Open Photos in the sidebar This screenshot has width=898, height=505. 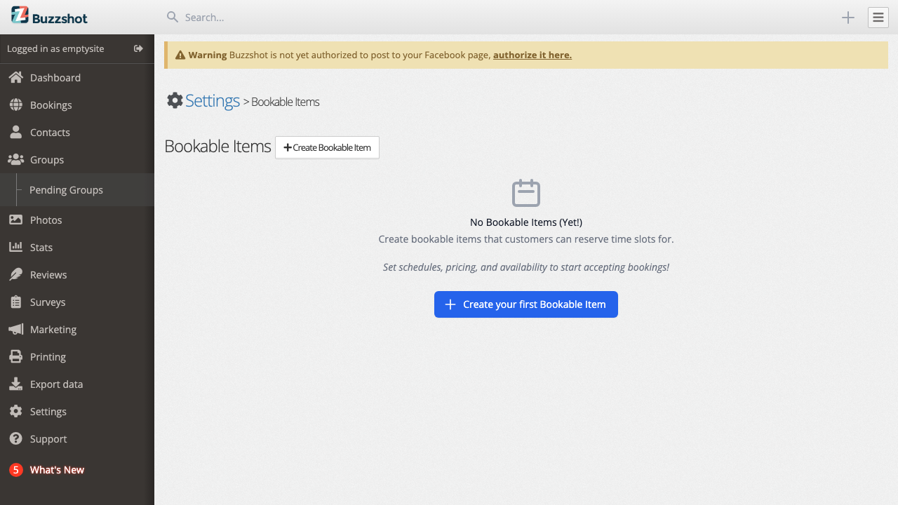(x=77, y=220)
